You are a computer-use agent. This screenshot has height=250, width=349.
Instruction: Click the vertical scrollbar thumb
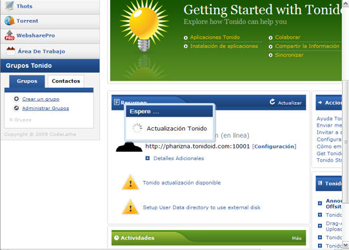coord(346,141)
